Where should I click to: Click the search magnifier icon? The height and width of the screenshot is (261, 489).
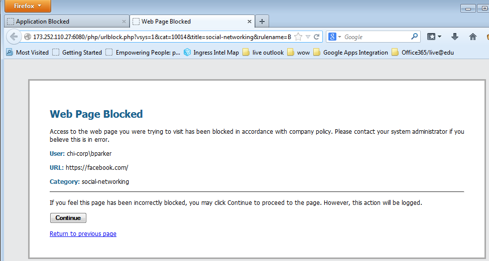[x=414, y=37]
